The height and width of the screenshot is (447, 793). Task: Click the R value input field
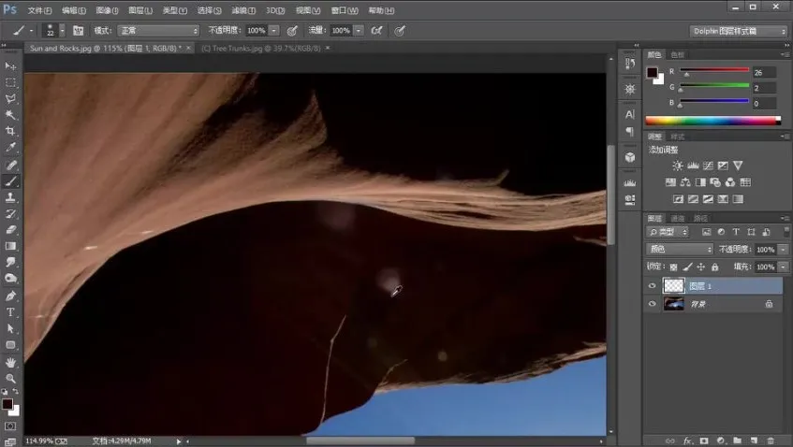[764, 72]
